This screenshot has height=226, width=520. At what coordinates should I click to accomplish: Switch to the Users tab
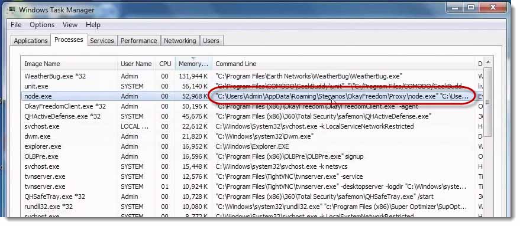point(211,41)
